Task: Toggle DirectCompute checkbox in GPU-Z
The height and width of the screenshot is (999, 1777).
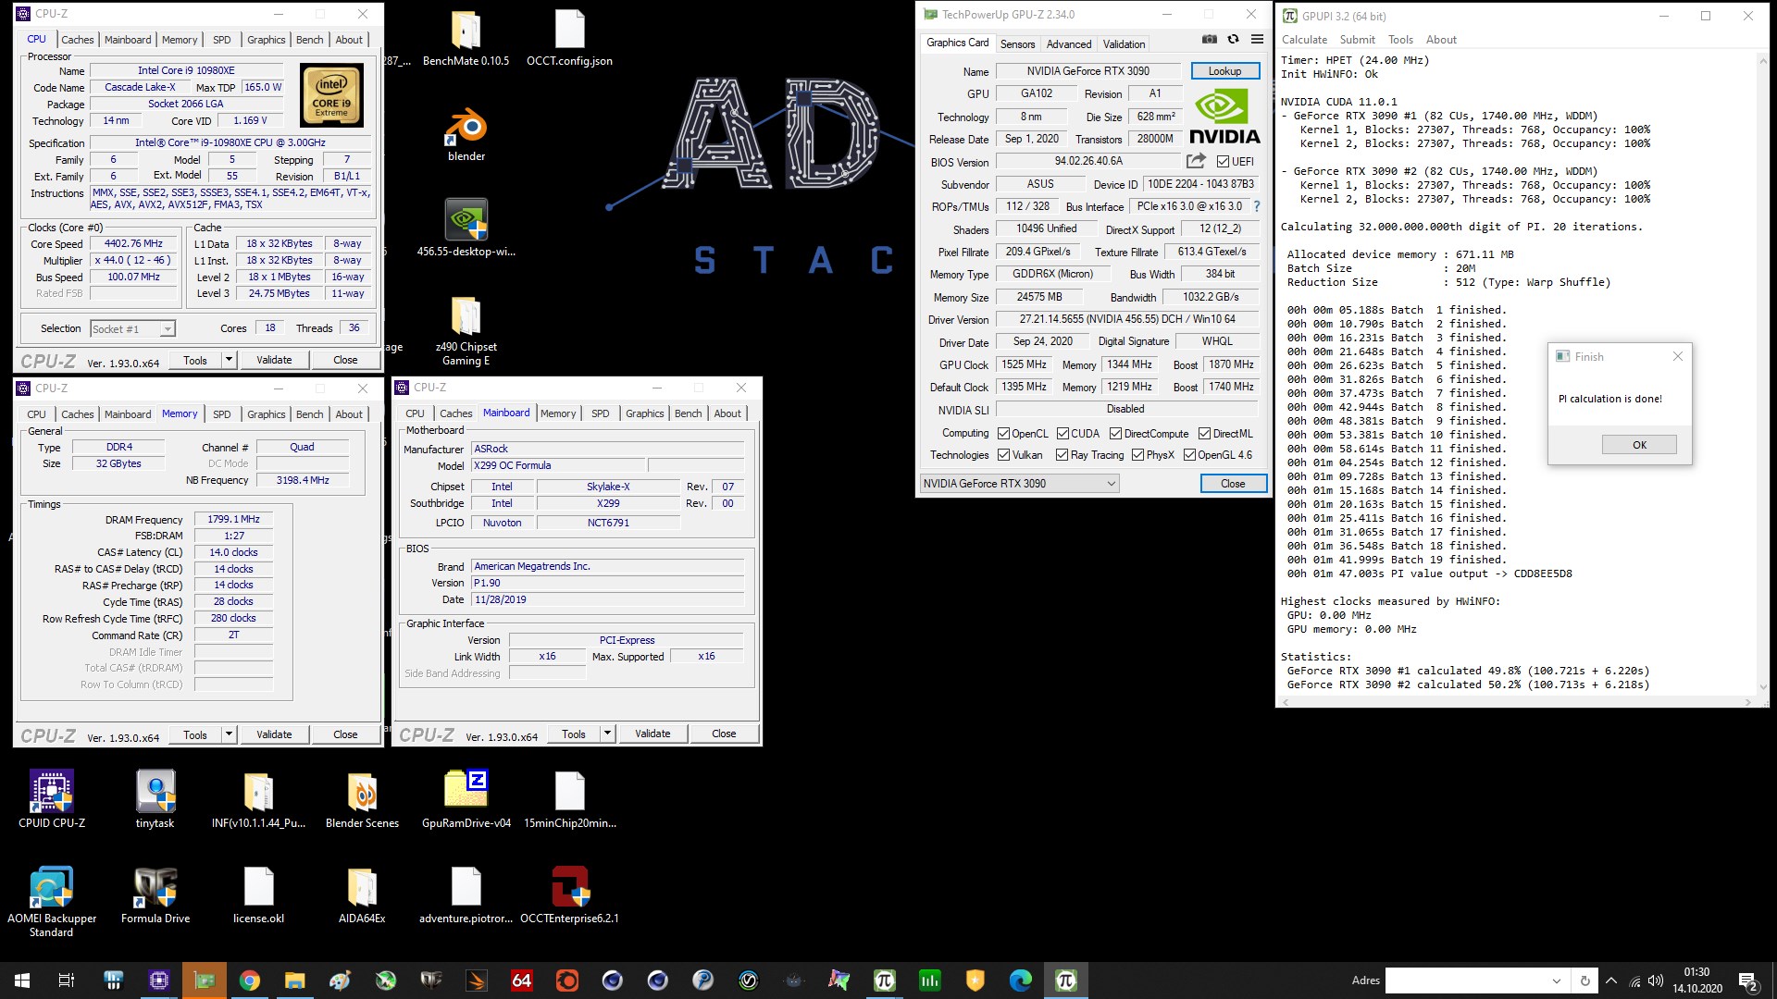Action: [1115, 433]
